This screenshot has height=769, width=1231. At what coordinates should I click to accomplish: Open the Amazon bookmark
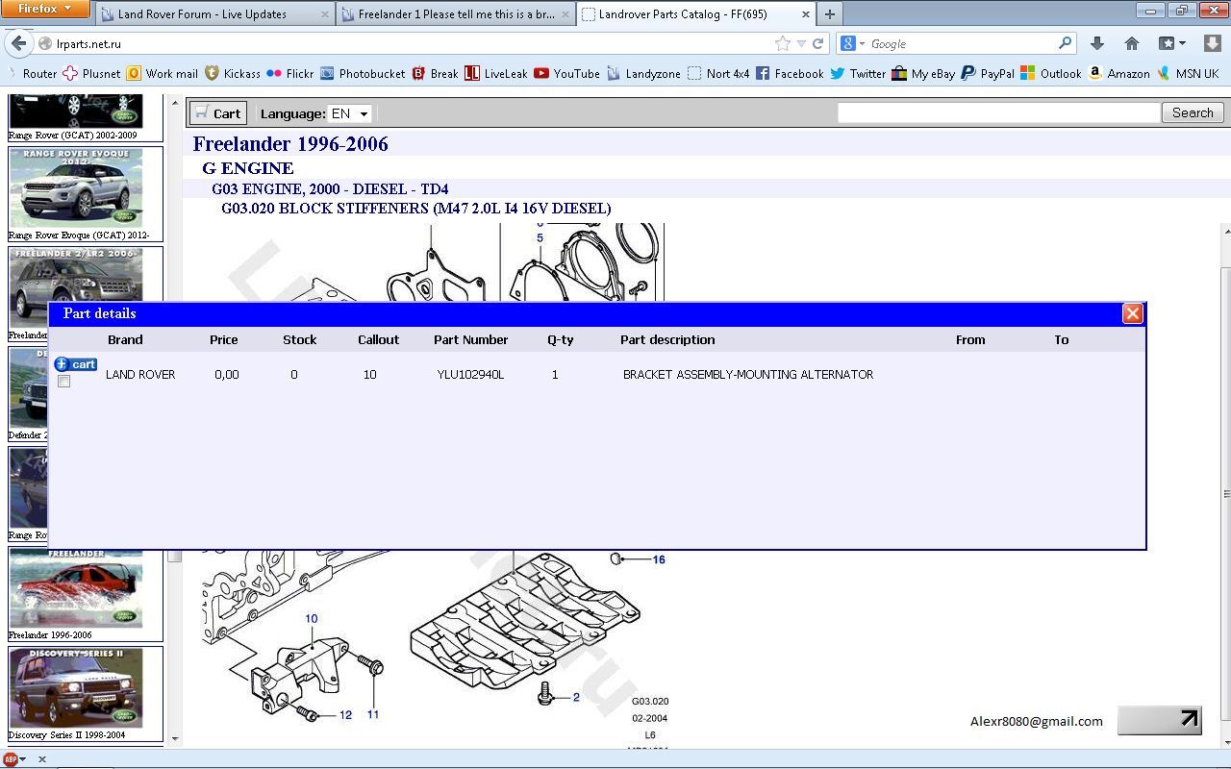click(1119, 73)
